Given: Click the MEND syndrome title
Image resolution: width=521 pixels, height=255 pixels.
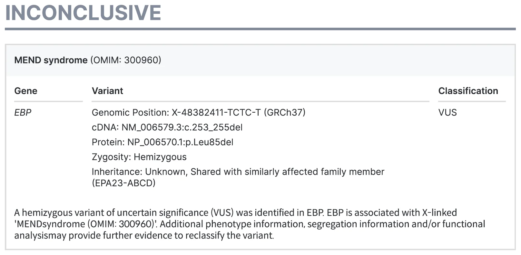Looking at the screenshot, I should click(51, 60).
